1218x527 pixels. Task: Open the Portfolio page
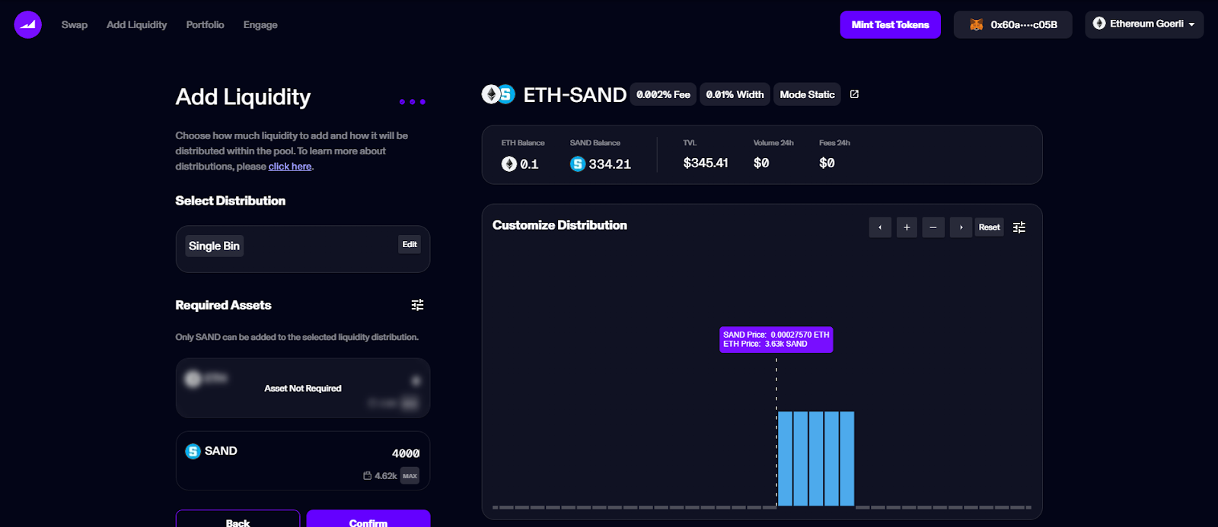click(x=205, y=25)
